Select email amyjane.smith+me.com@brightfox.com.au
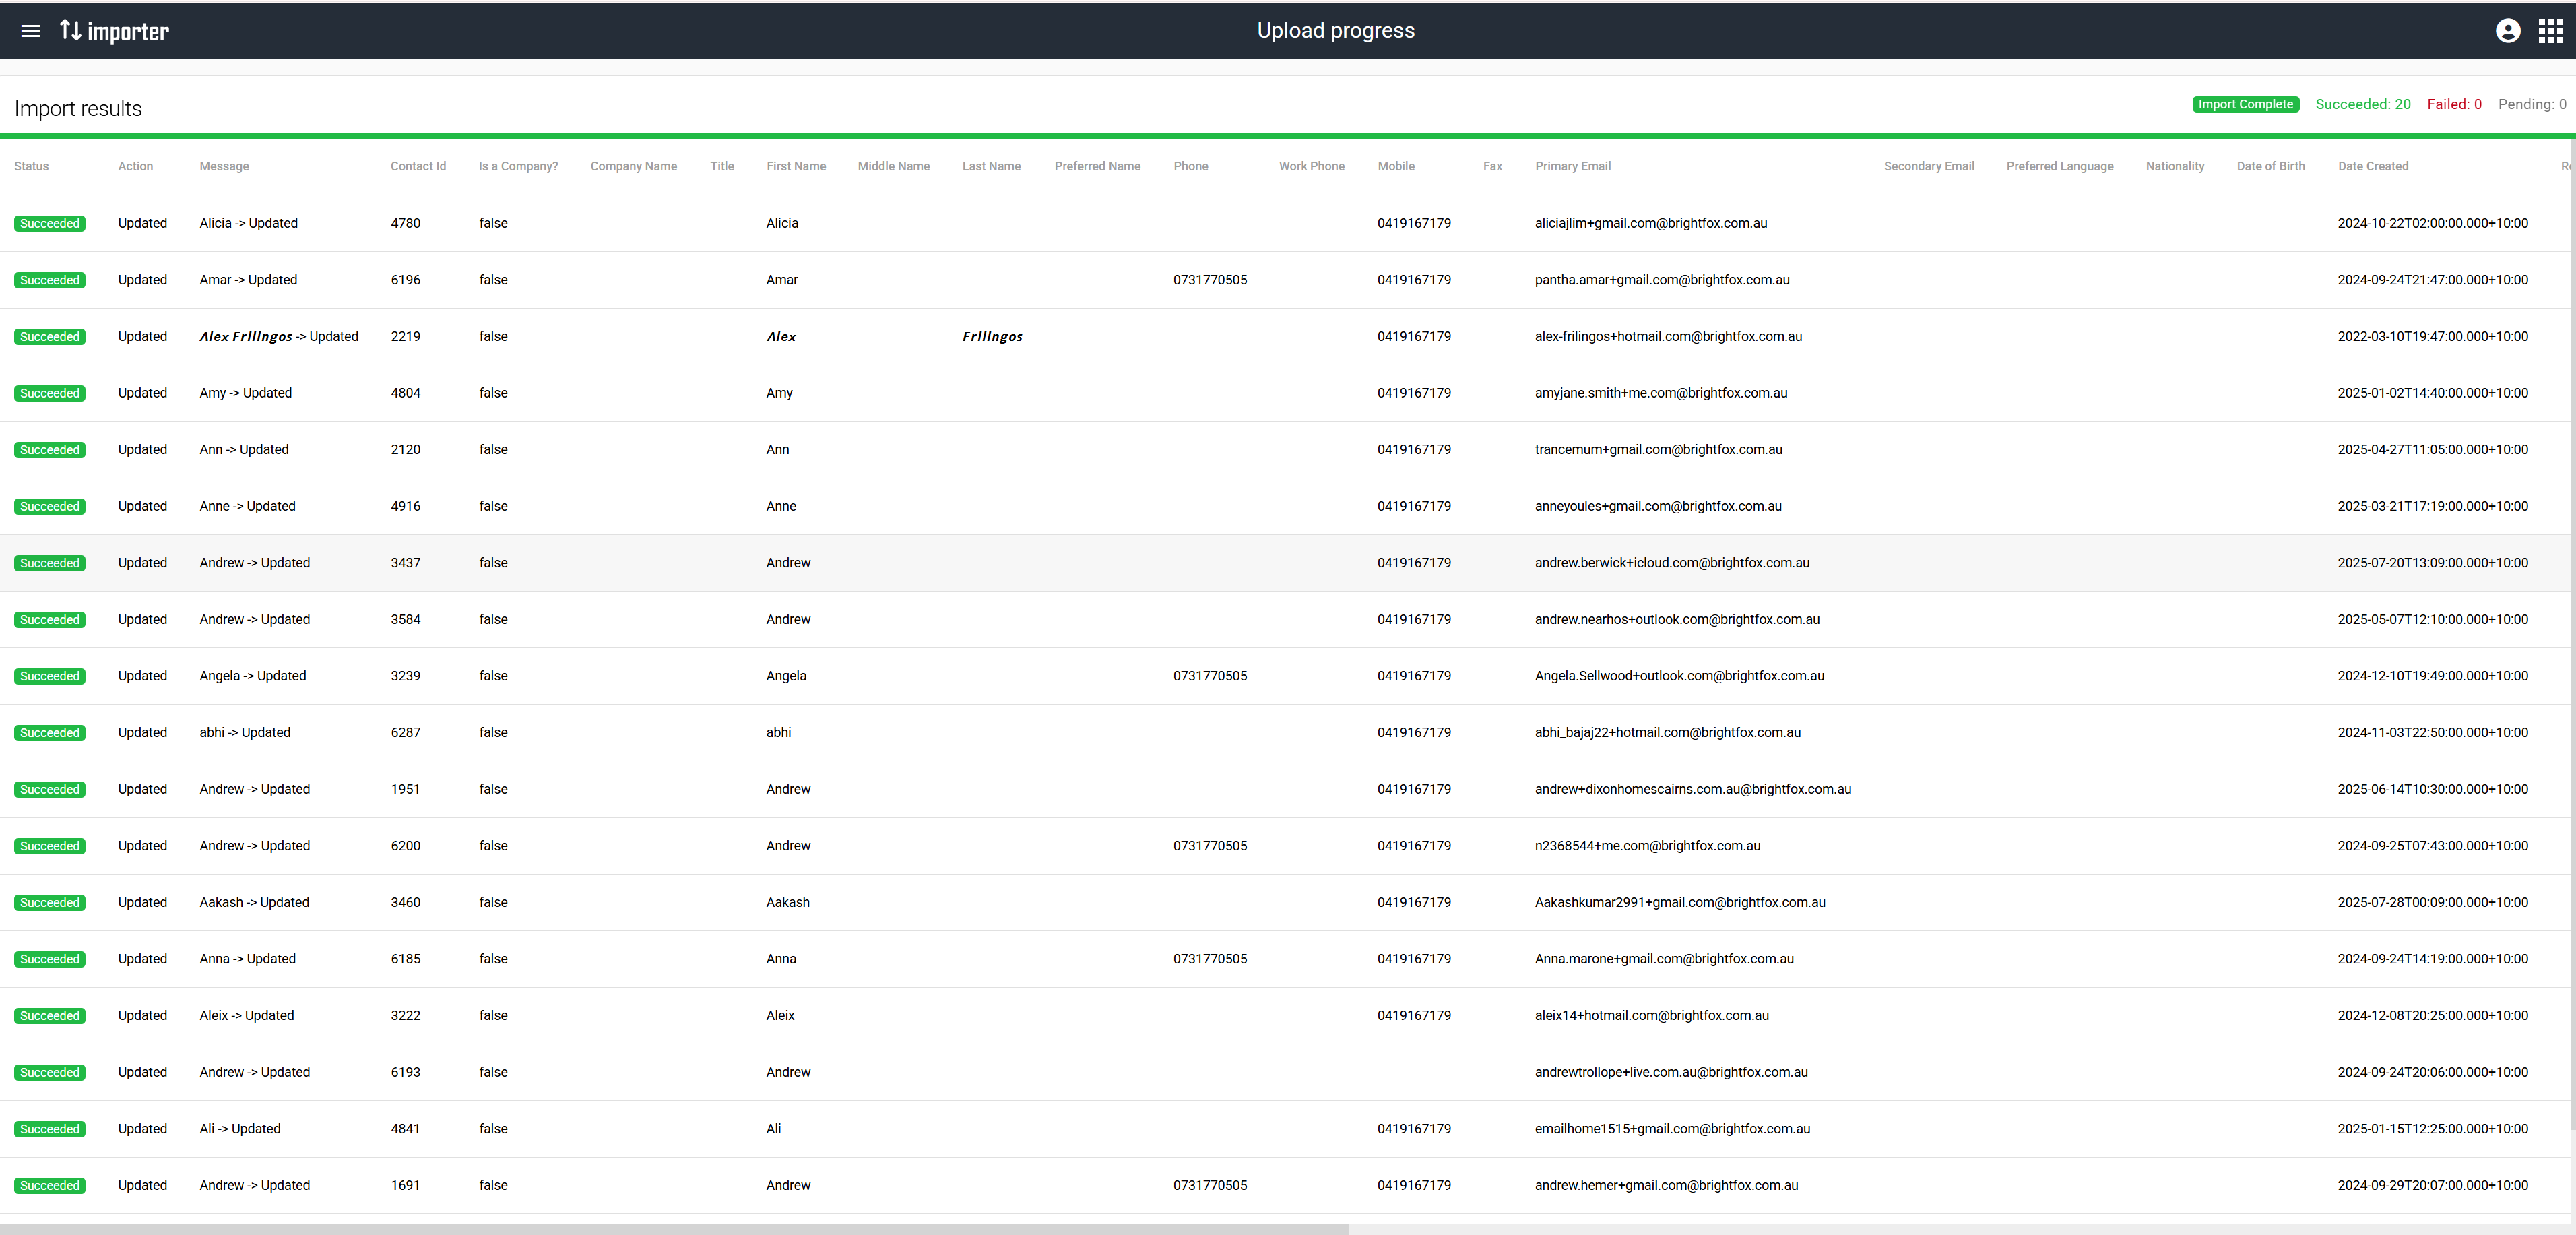Screen dimensions: 2576x1235 pyautogui.click(x=1661, y=393)
